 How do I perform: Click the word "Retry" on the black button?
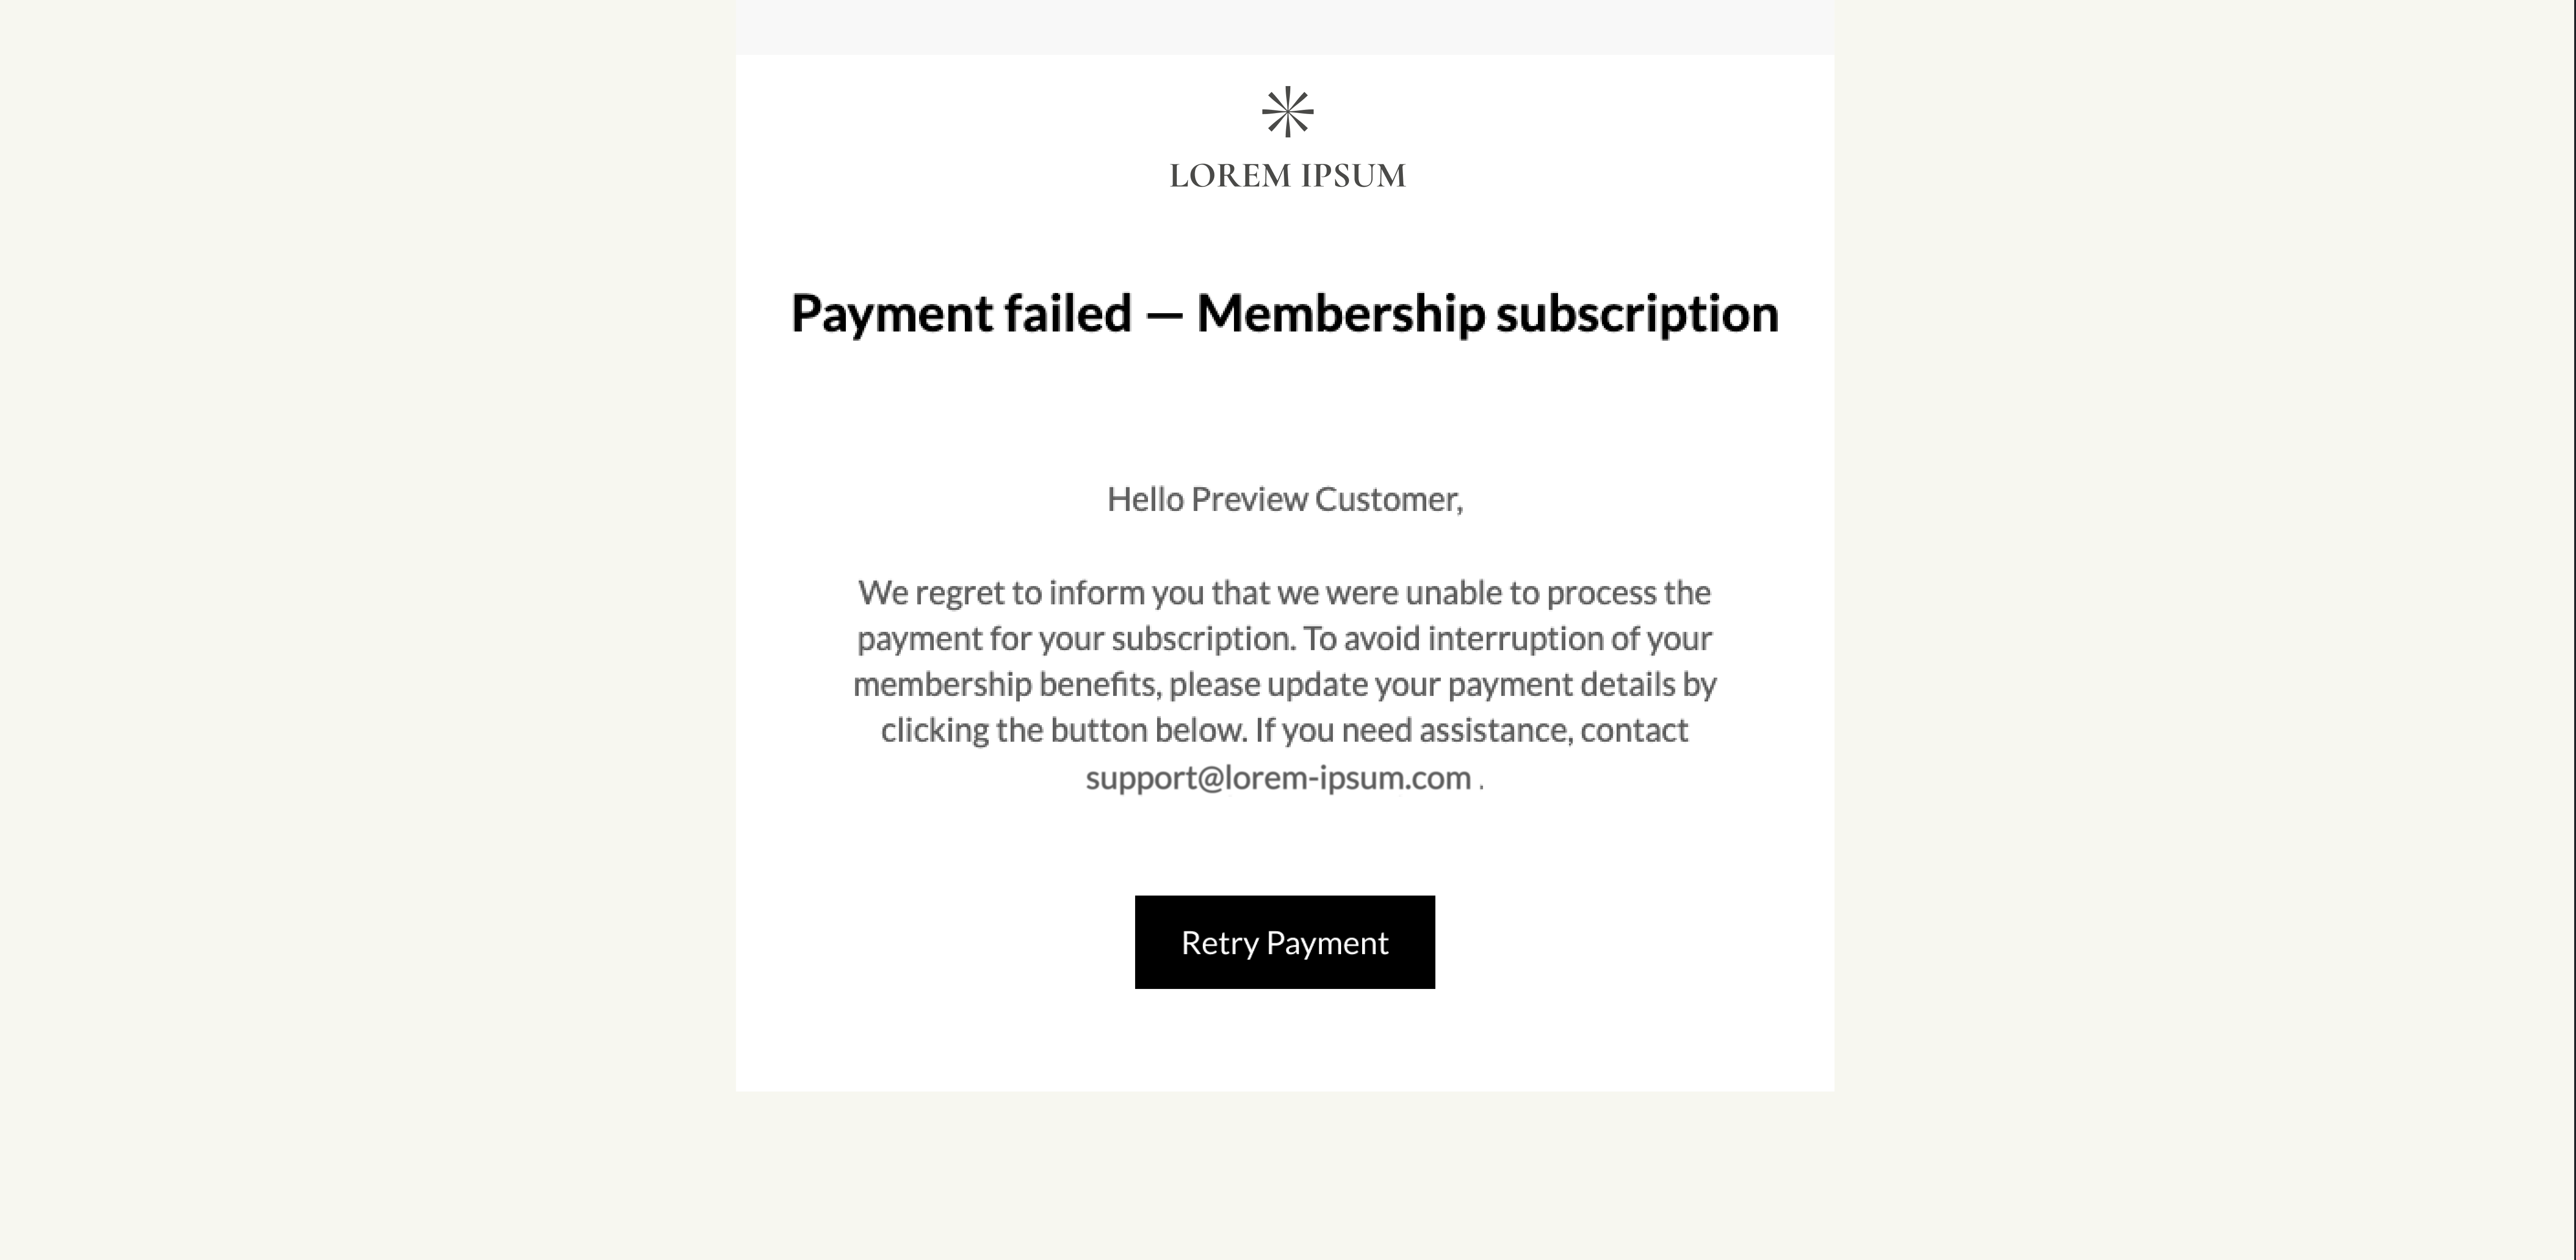[1219, 943]
